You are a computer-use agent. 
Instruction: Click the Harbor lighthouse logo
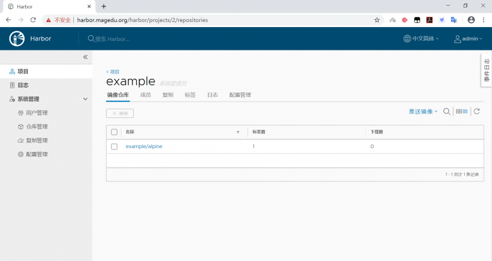[x=17, y=38]
